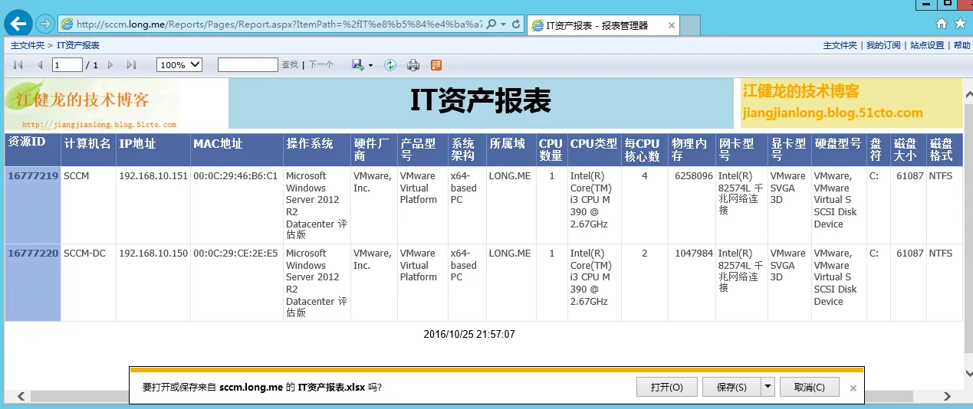Open the address bar history dropdown arrow
Image resolution: width=973 pixels, height=409 pixels.
[503, 25]
